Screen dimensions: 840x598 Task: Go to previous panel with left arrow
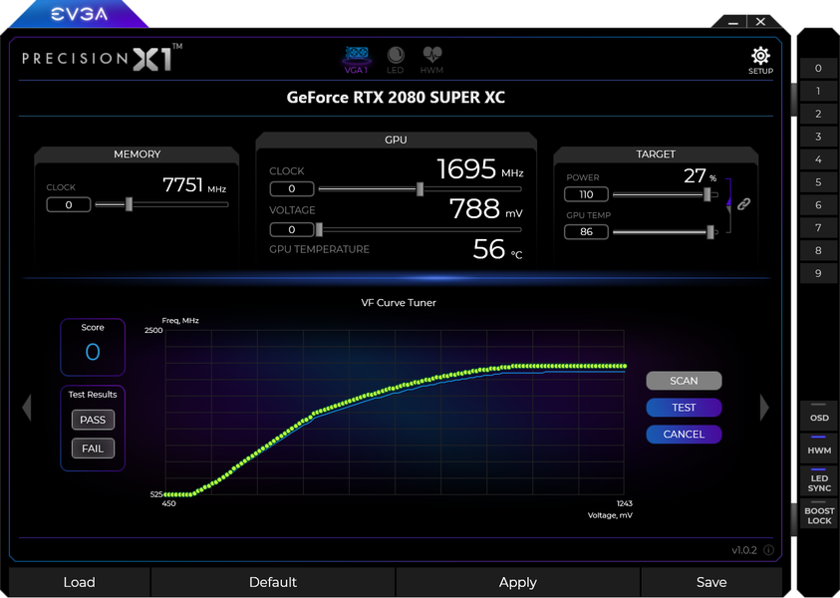tap(27, 408)
